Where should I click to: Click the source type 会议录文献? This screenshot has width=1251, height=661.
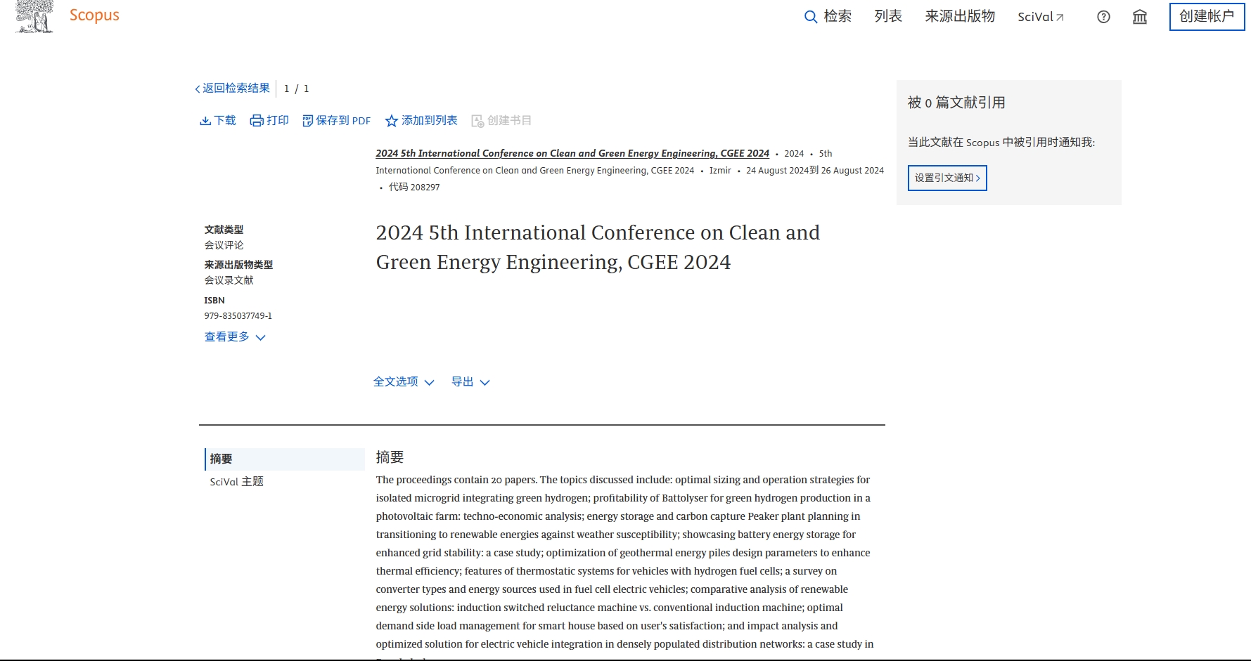(229, 280)
